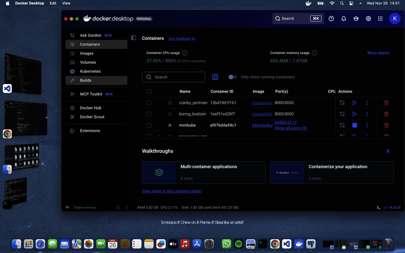The image size is (405, 253).
Task: Open Containerize your application walkthrough
Action: [x=332, y=172]
